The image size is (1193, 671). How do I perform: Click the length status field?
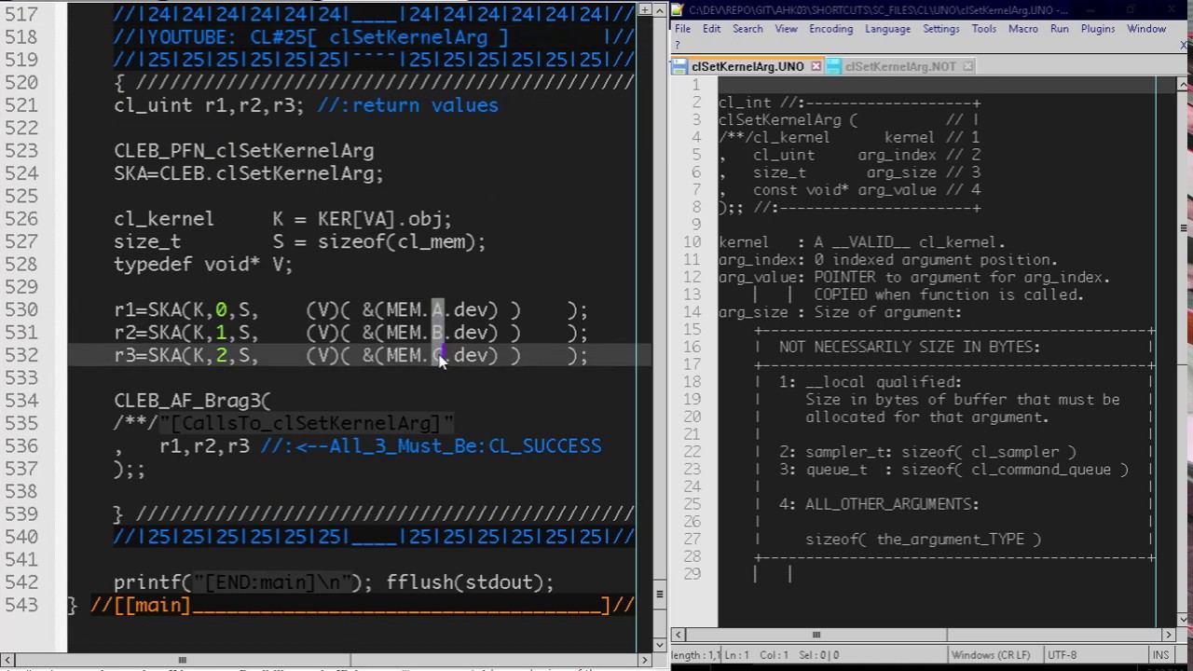tap(695, 655)
